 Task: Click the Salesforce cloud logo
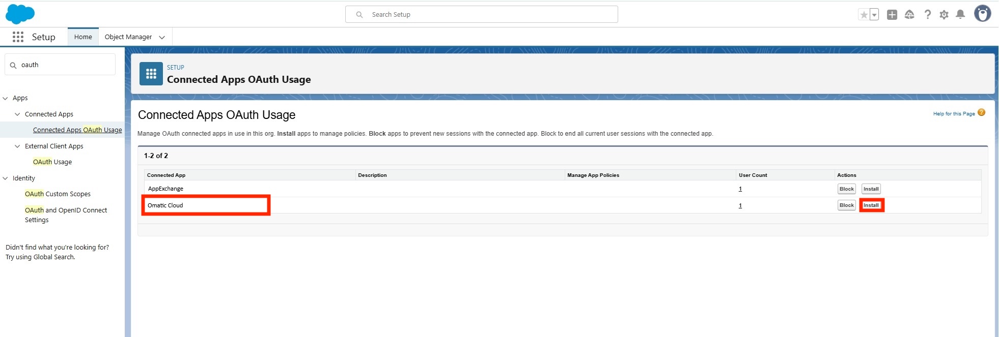(x=20, y=14)
